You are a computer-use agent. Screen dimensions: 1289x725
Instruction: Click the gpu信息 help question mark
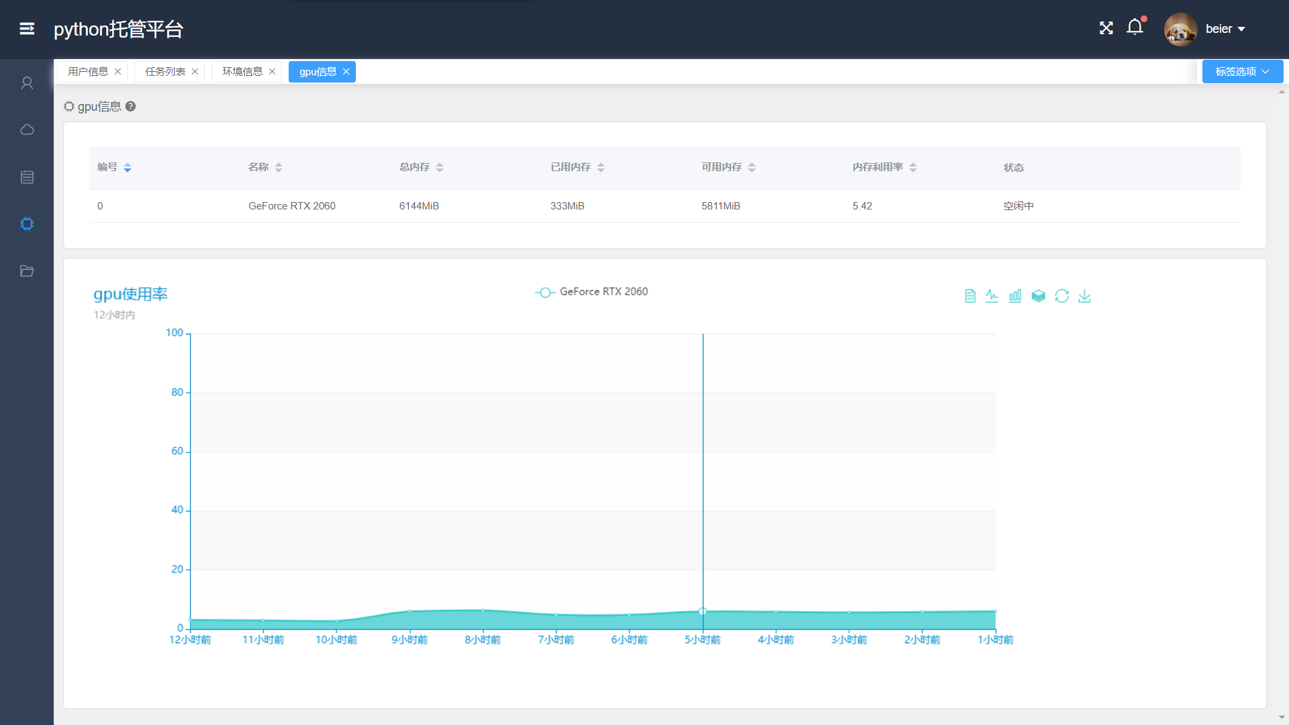[131, 106]
